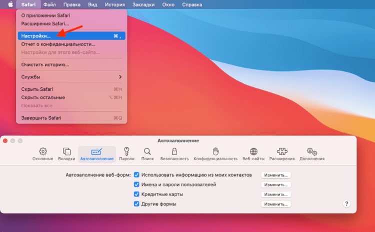Open the Apple menu
Image resolution: width=375 pixels, height=232 pixels.
point(10,4)
